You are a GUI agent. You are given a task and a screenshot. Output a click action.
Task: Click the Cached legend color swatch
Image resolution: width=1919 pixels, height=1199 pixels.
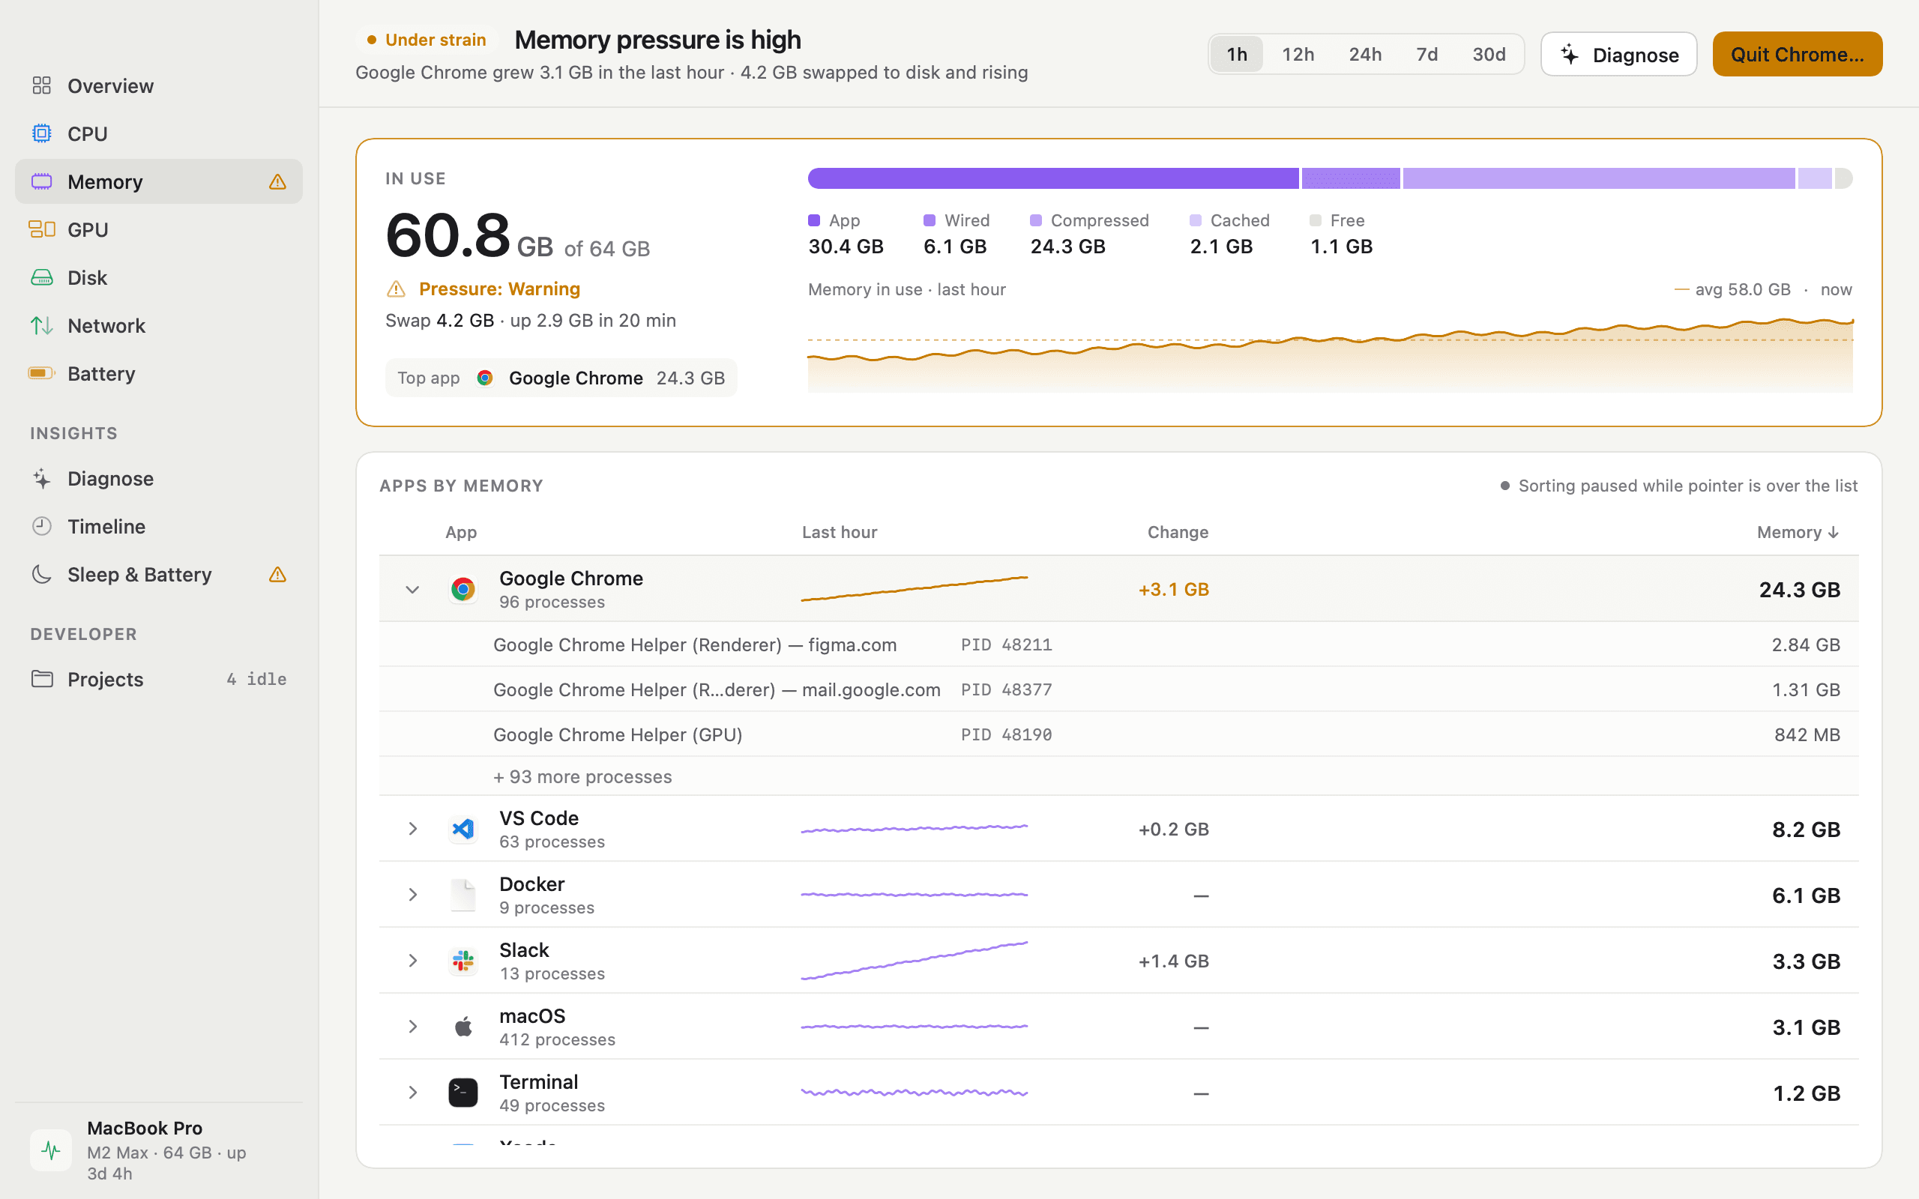click(1195, 220)
